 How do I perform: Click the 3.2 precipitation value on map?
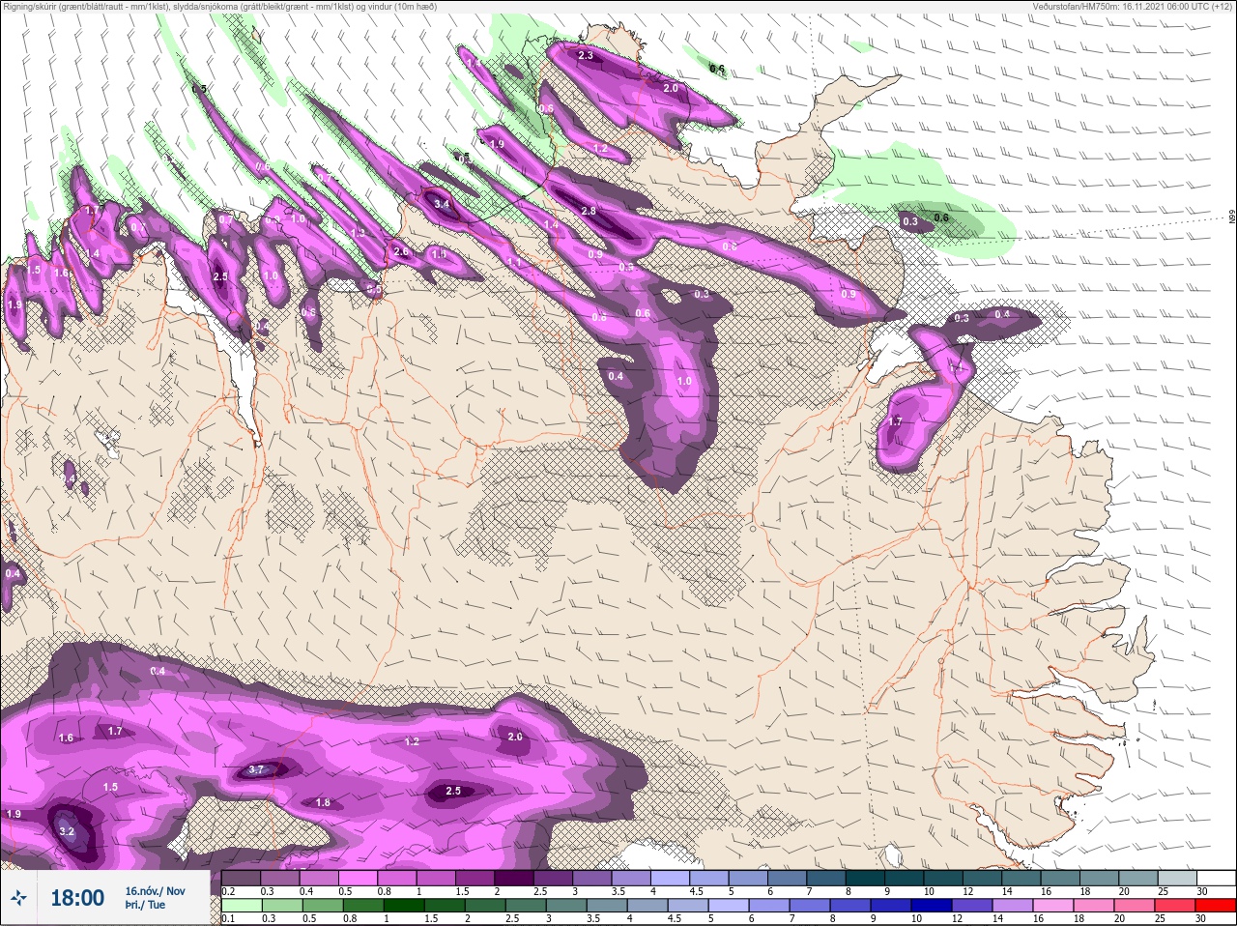[67, 831]
